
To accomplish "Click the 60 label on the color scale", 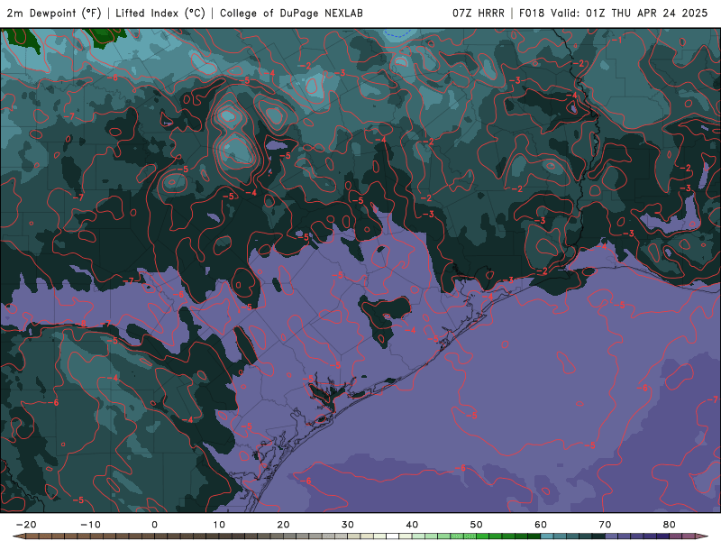I will [541, 525].
